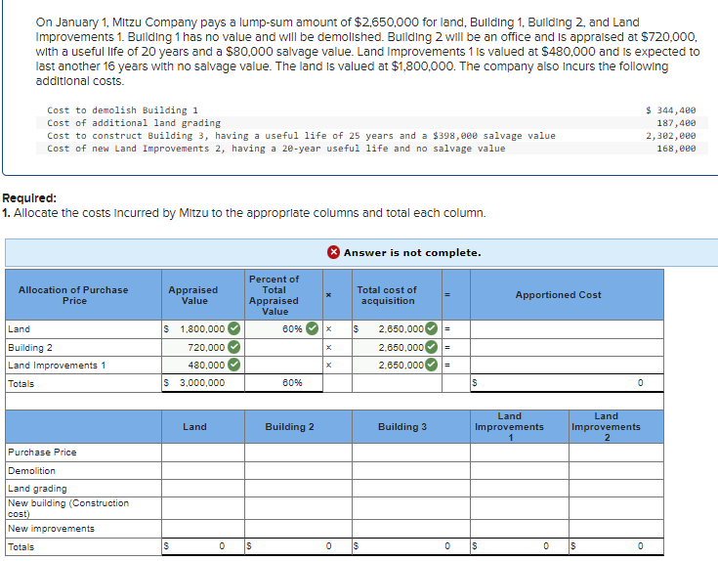Screen dimensions: 718x561
Task: Select Land Improvements 1 Percent of Total Appraised Value field
Action: click(283, 365)
